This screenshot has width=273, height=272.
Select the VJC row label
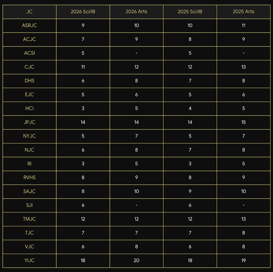click(x=29, y=247)
